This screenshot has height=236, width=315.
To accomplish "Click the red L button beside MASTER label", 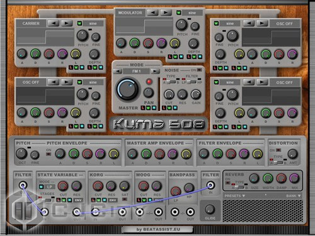I will pos(143,108).
